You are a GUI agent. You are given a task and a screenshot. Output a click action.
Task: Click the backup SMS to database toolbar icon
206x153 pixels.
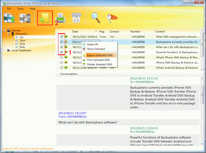pyautogui.click(x=9, y=18)
